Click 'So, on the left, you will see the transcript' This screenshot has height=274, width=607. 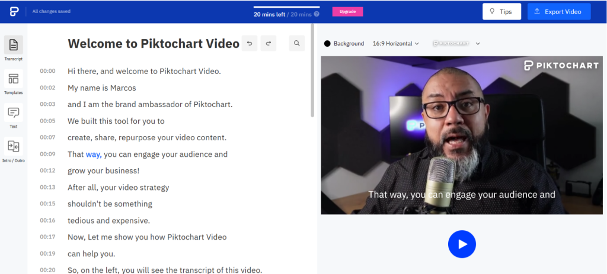[165, 270]
